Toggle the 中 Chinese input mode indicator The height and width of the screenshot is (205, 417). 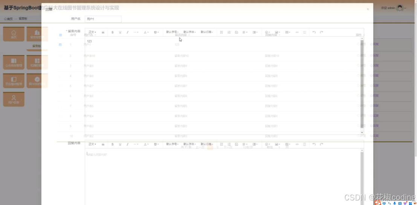pos(384,203)
